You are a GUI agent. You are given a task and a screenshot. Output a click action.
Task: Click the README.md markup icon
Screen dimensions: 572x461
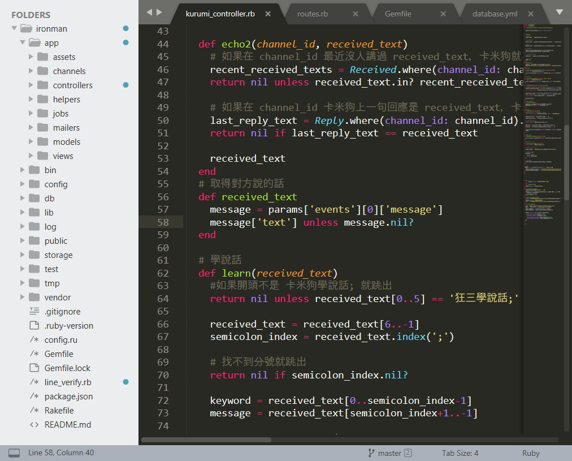[x=34, y=424]
